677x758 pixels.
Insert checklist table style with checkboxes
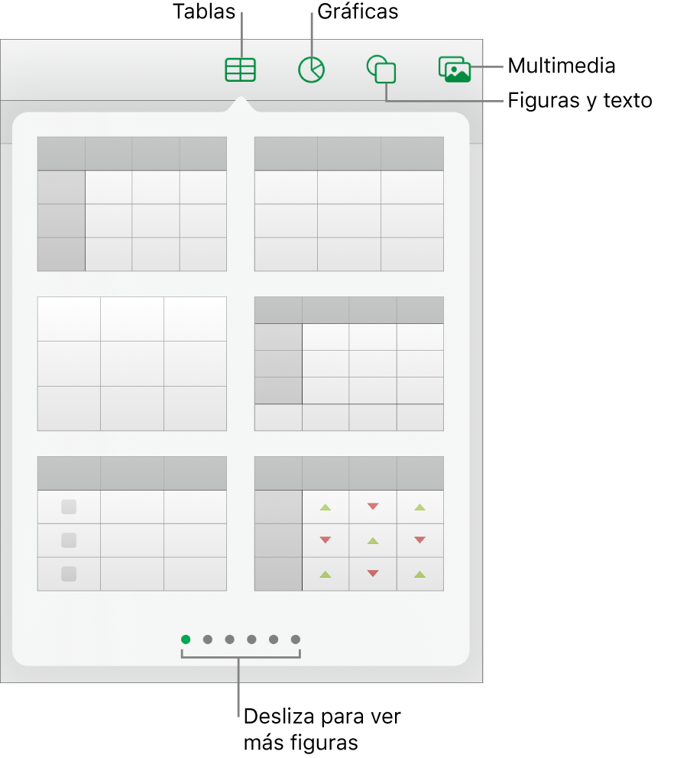pyautogui.click(x=132, y=523)
